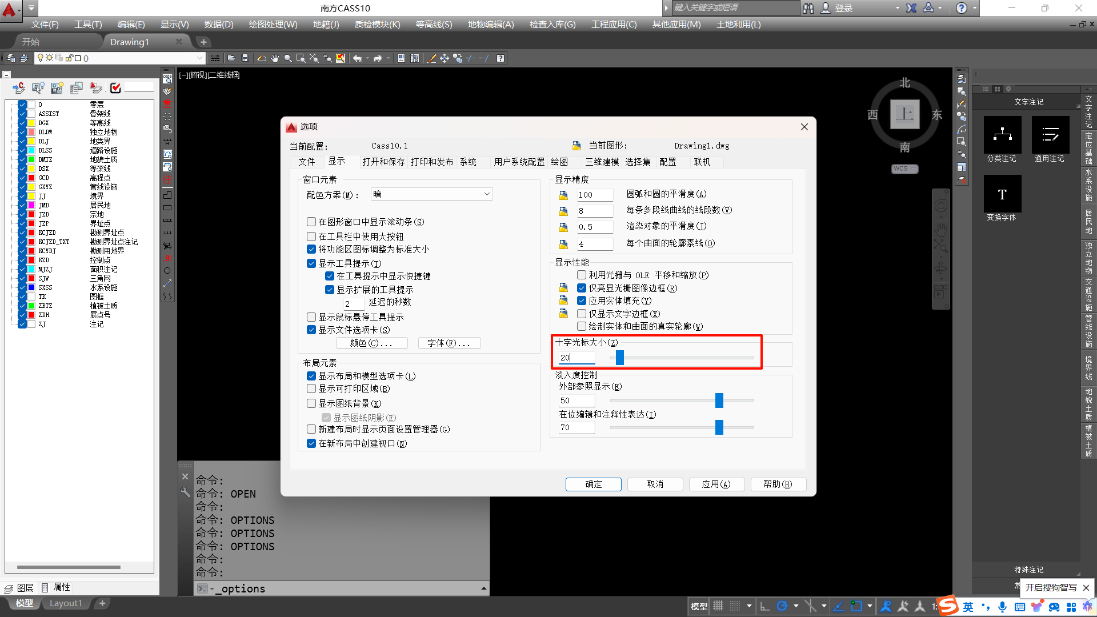Image resolution: width=1097 pixels, height=617 pixels.
Task: Expand the layer list dropdown in toolbar
Action: coord(199,58)
